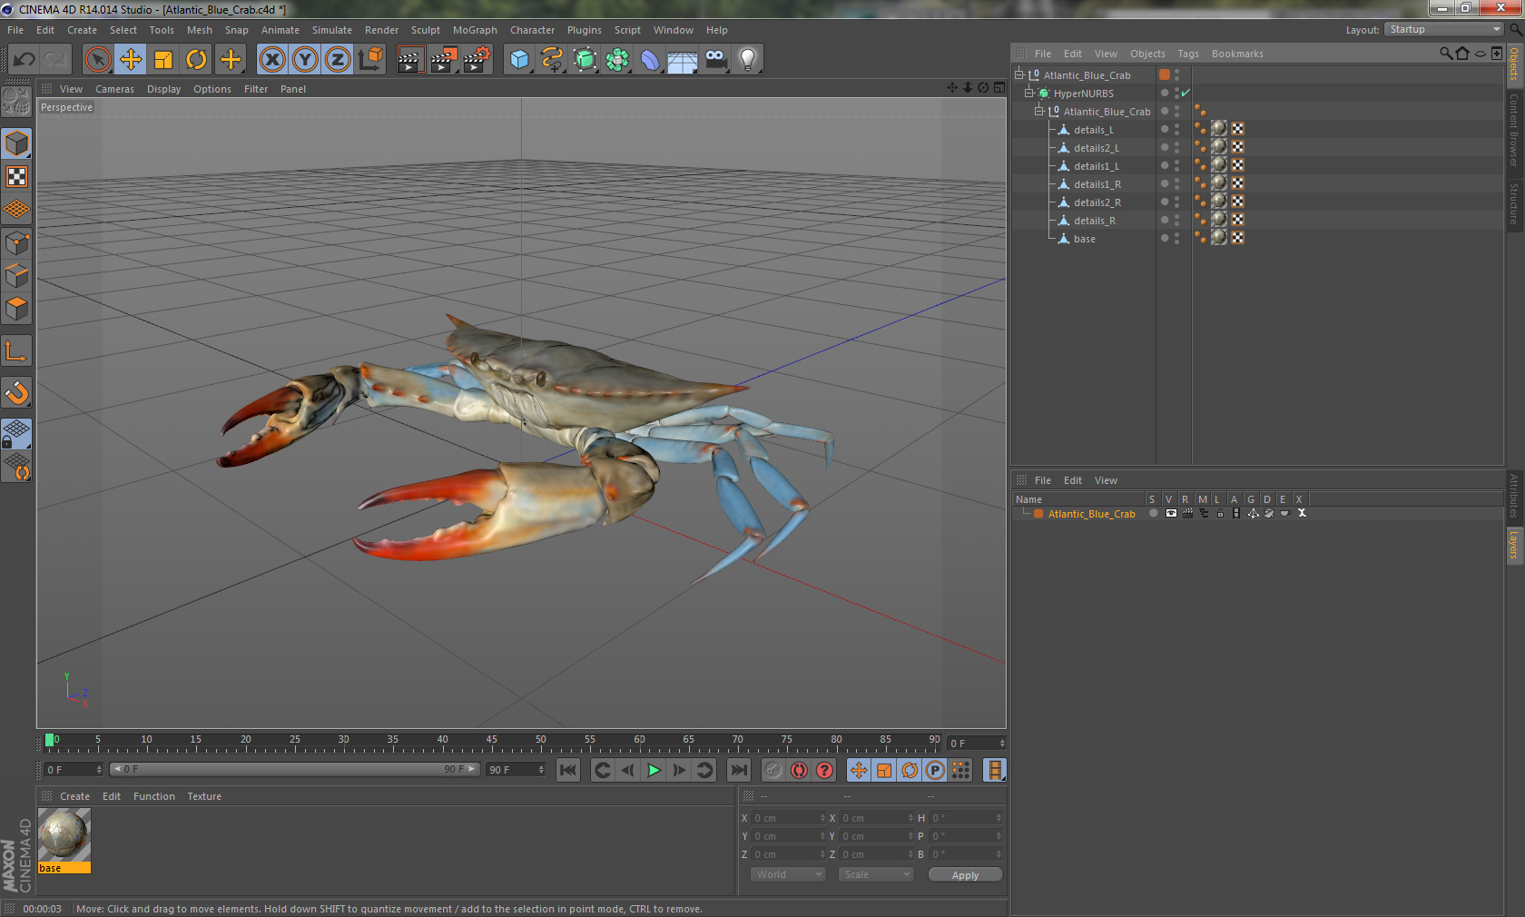This screenshot has height=917, width=1525.
Task: Click top Atlantic_Blue_Crab object layer color
Action: (1165, 74)
